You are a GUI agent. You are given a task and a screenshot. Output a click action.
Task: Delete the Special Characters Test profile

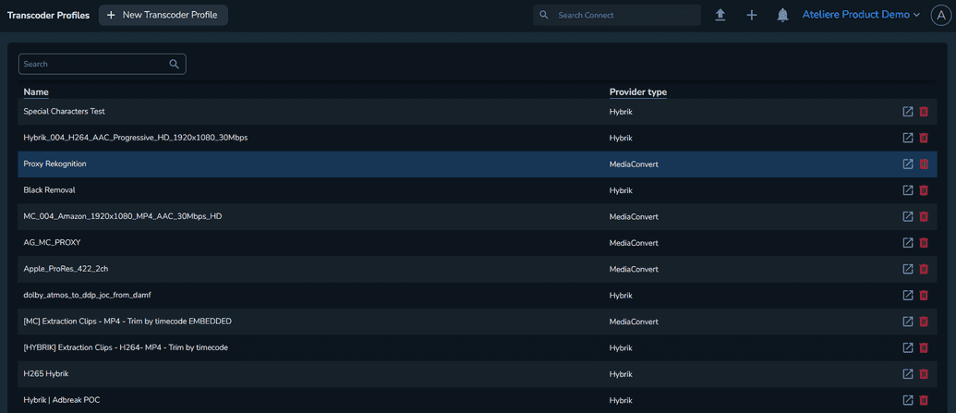coord(924,112)
